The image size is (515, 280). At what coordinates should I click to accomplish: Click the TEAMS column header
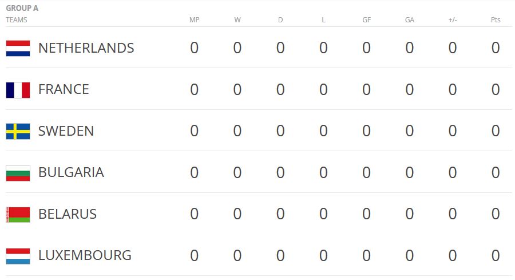[x=17, y=20]
